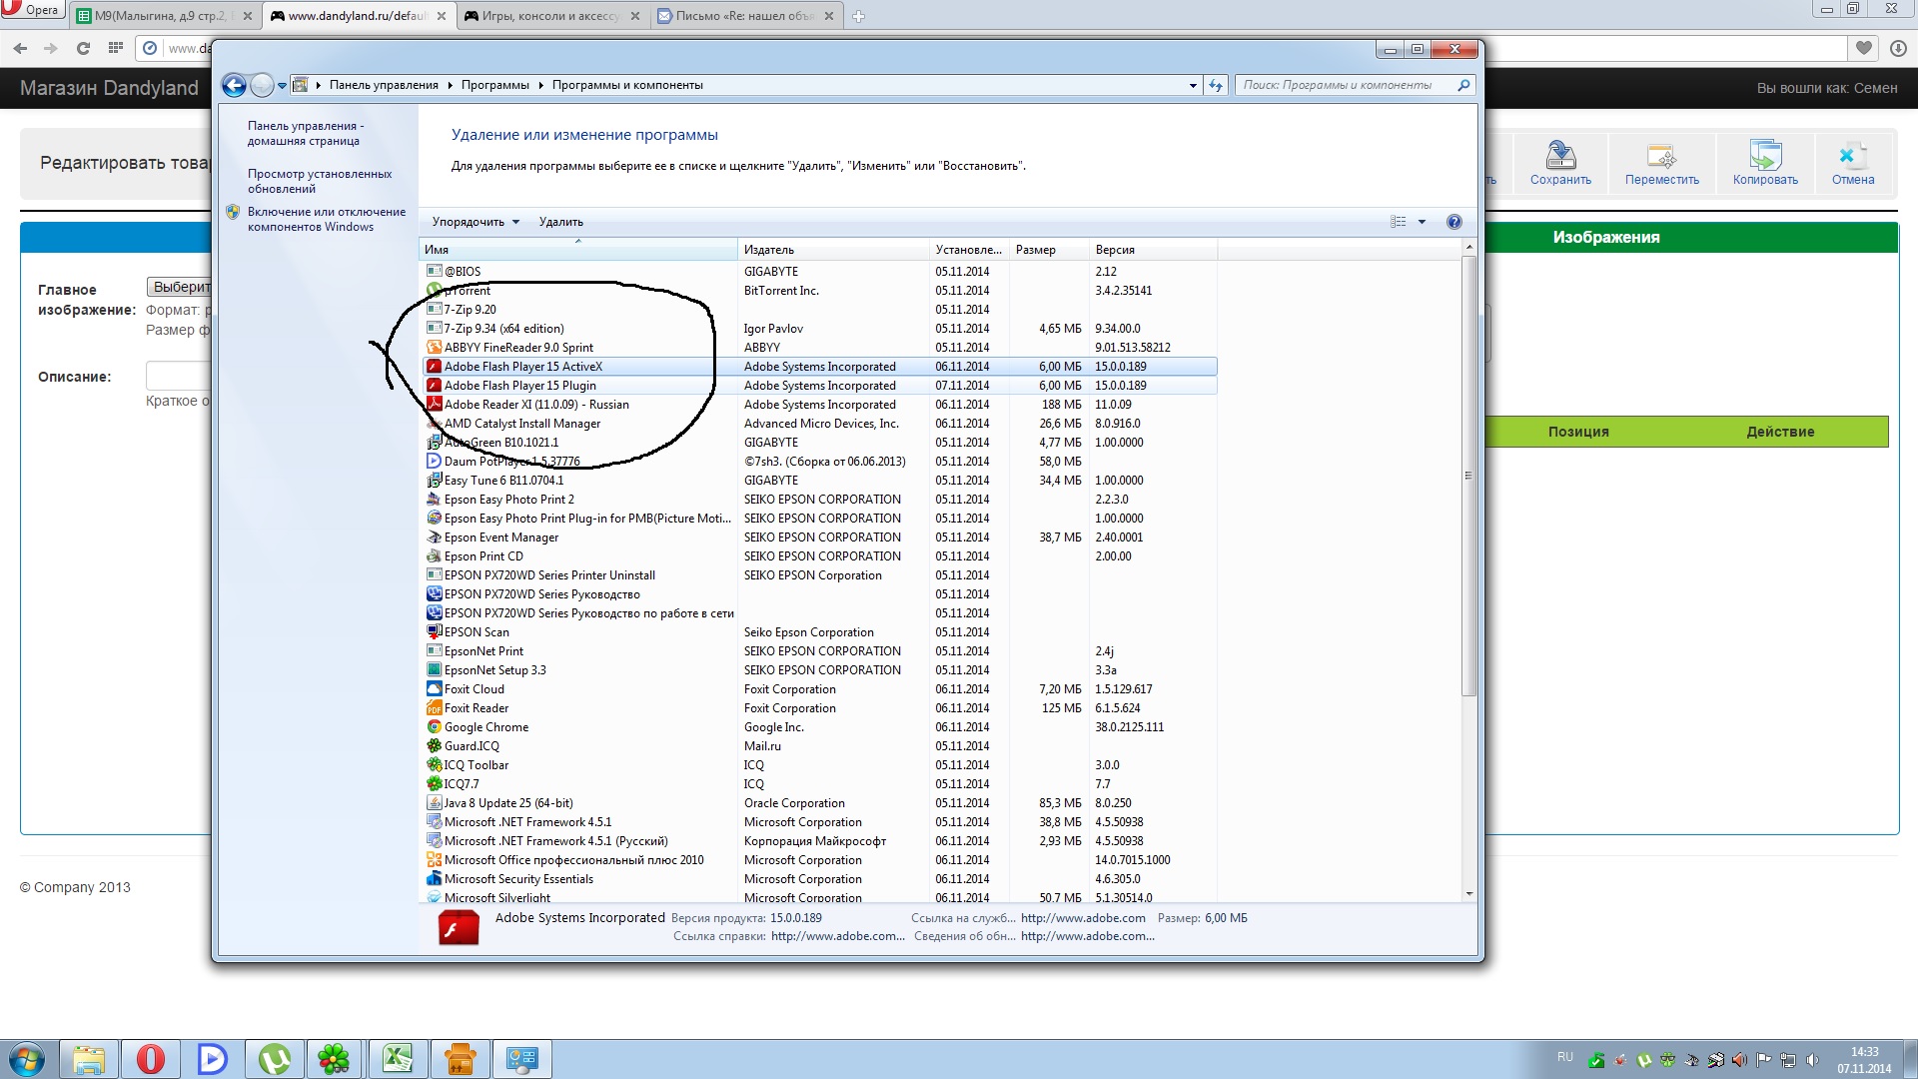Switch to Игры, консоли и аксессуары tab
The height and width of the screenshot is (1079, 1918).
549,16
